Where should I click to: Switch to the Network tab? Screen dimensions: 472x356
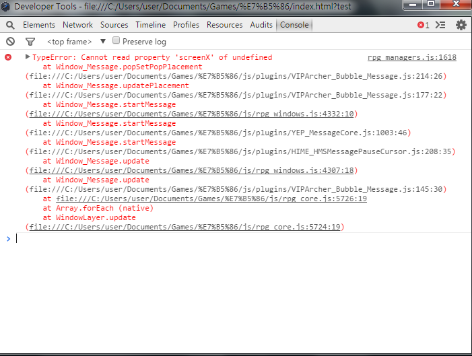tap(77, 25)
